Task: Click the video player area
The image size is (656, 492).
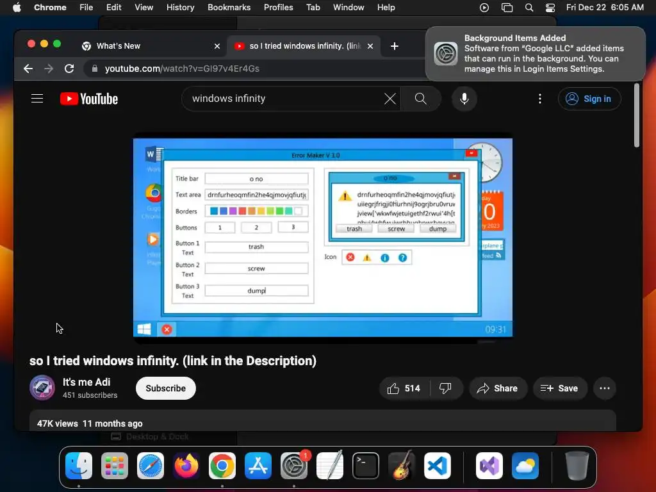Action: pyautogui.click(x=323, y=238)
